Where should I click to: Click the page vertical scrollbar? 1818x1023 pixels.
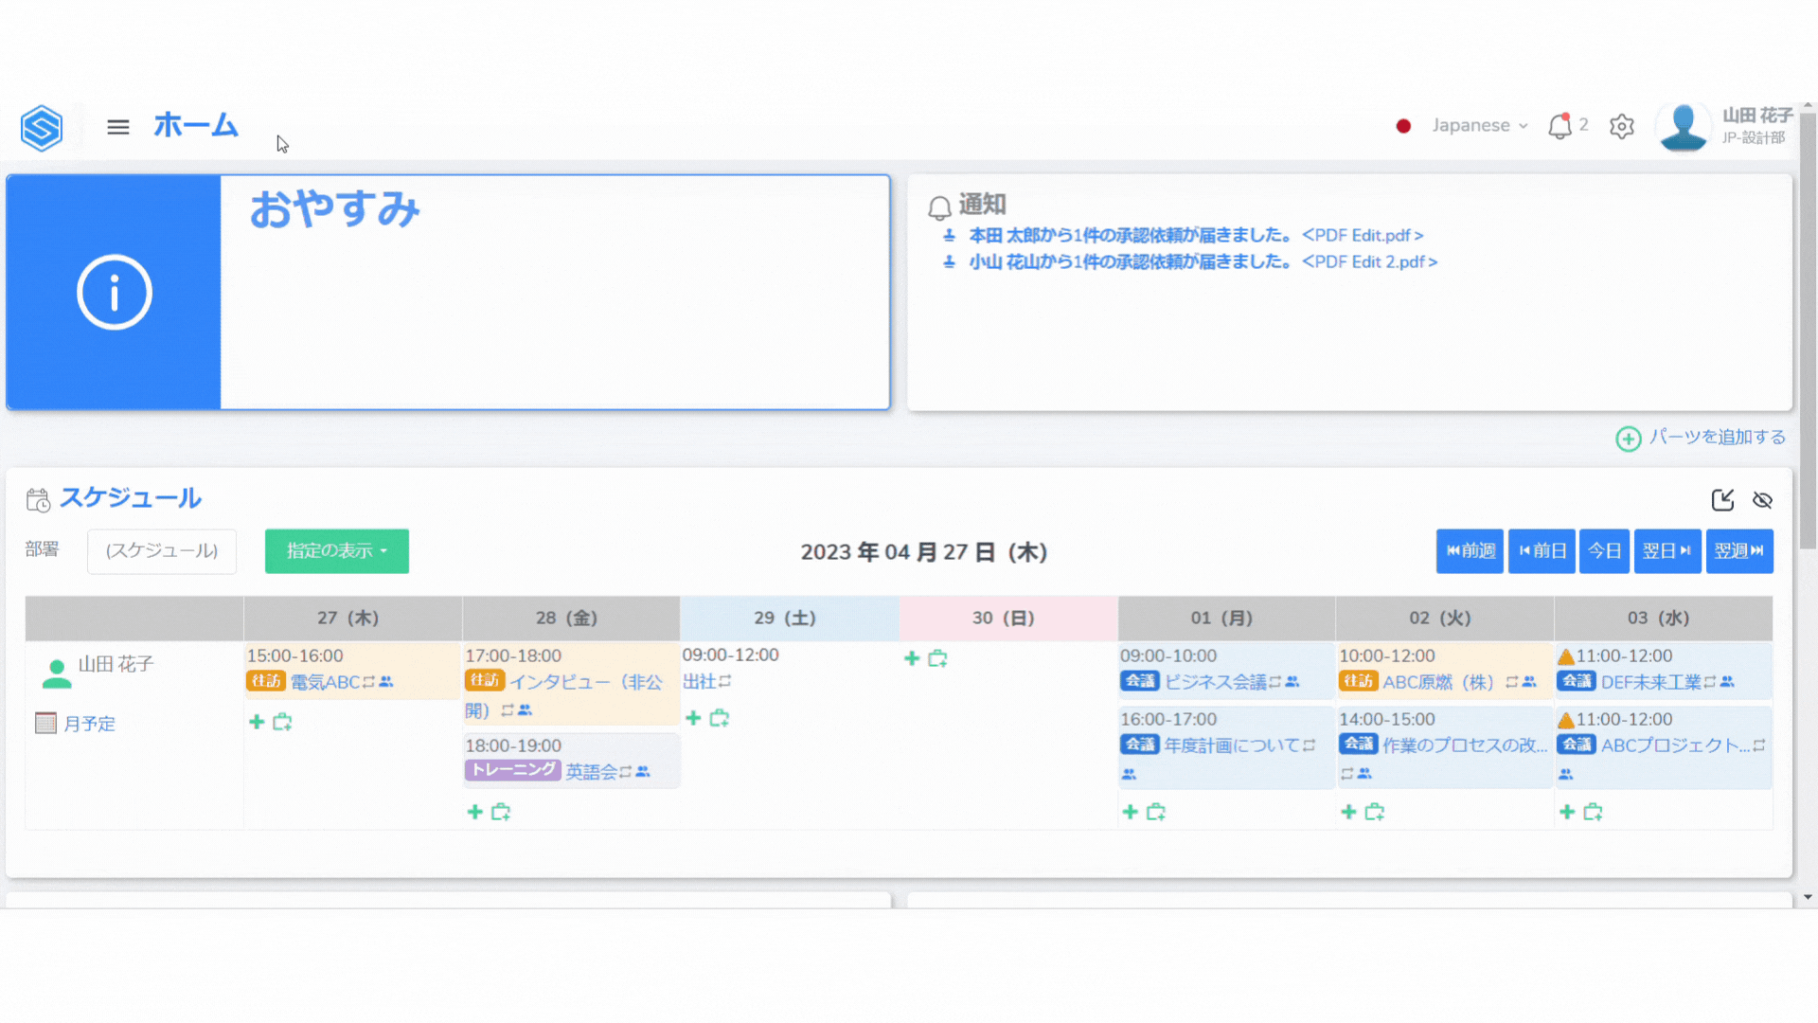(x=1808, y=332)
